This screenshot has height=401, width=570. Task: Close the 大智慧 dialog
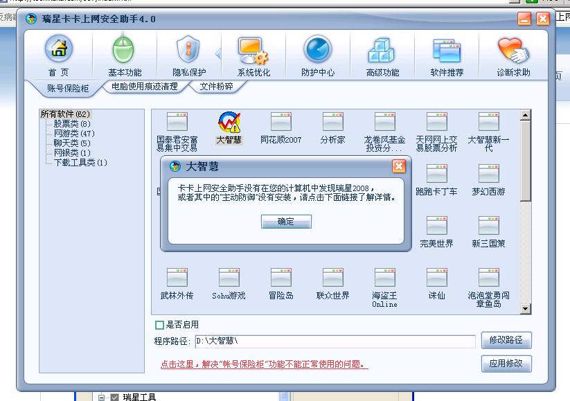coord(399,166)
